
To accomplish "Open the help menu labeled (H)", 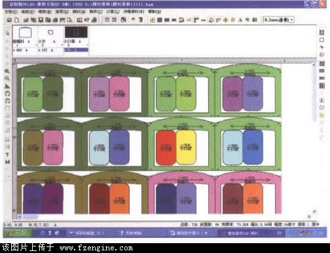I will (155, 11).
